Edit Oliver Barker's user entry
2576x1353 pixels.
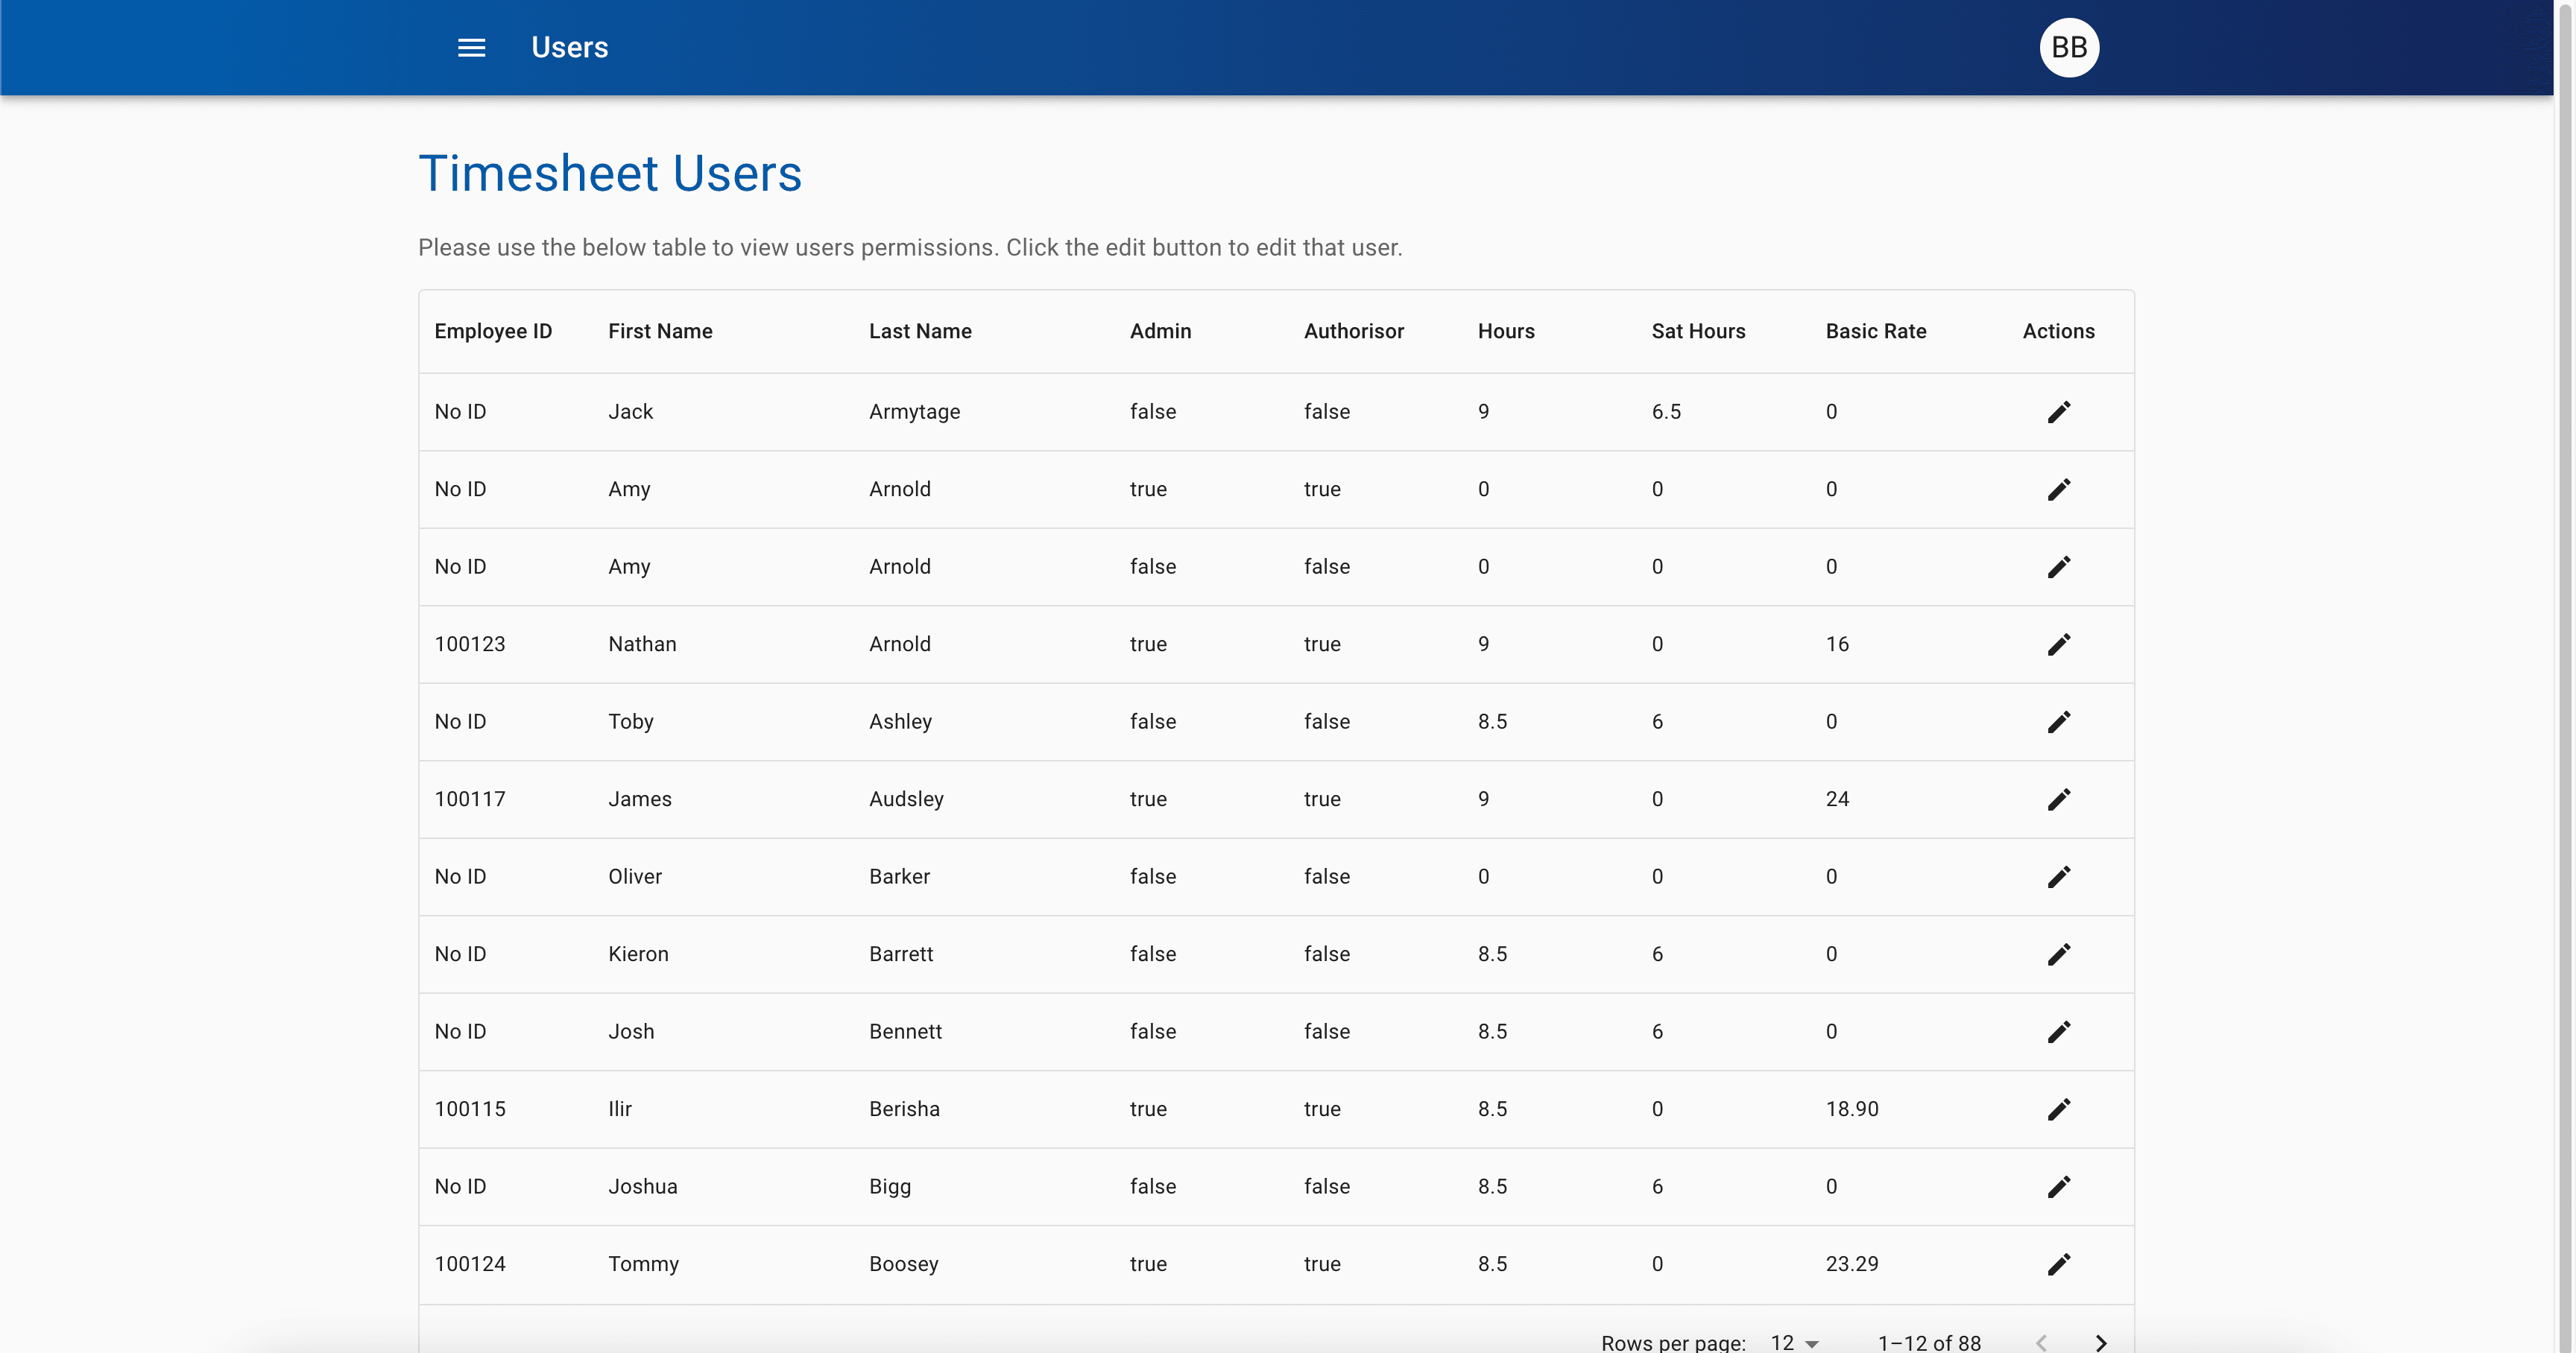[x=2058, y=876]
